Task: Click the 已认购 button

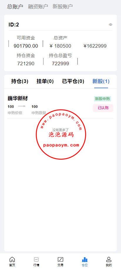Action: click(x=103, y=108)
